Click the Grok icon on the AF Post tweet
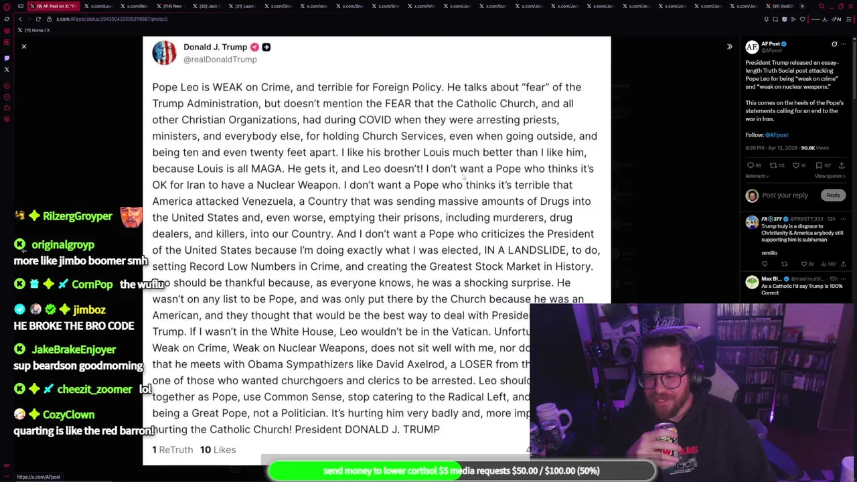This screenshot has height=482, width=857. pyautogui.click(x=834, y=44)
